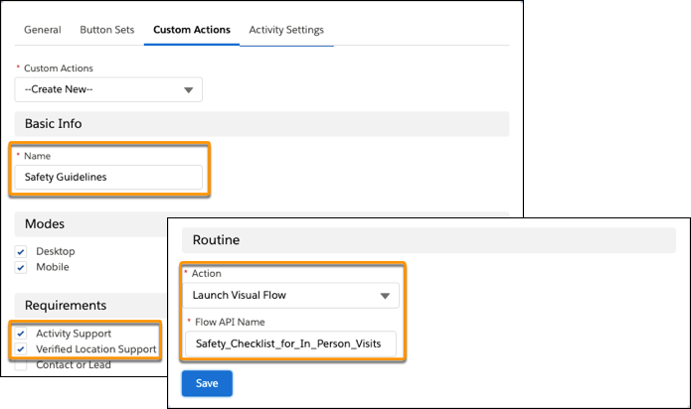Disable the Activity Support requirement
691x409 pixels.
(x=21, y=334)
